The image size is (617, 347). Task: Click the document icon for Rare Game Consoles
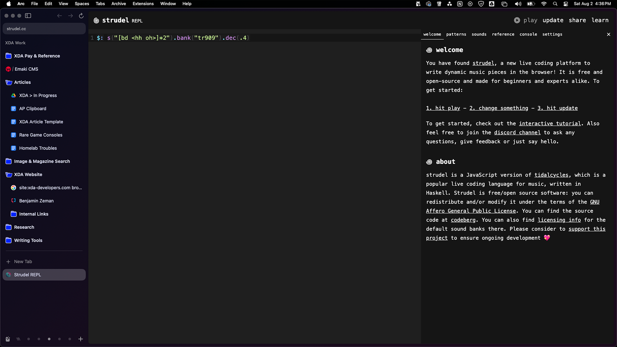(13, 135)
